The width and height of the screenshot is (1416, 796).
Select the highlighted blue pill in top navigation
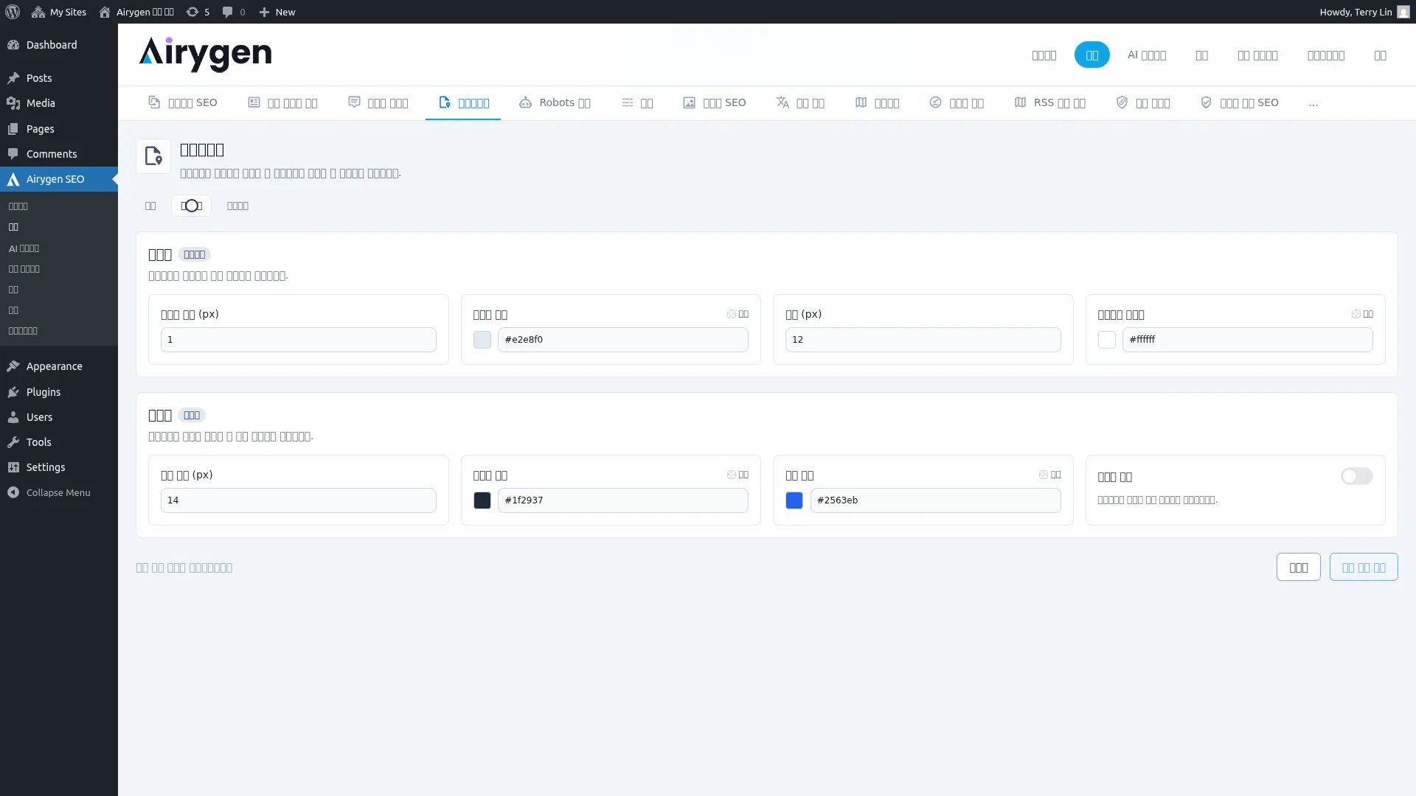tap(1091, 55)
